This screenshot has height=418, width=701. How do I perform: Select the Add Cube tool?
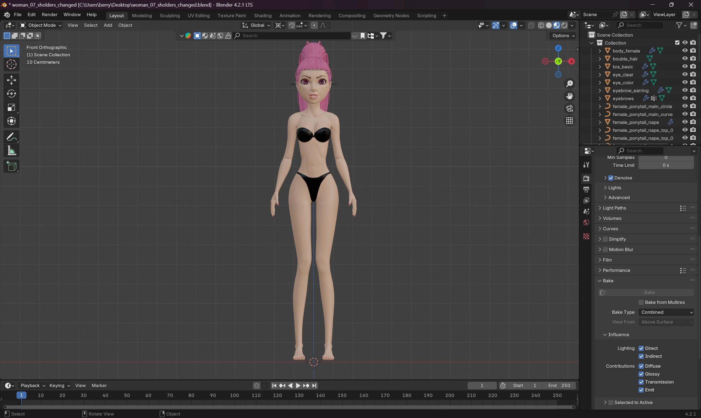pyautogui.click(x=11, y=167)
